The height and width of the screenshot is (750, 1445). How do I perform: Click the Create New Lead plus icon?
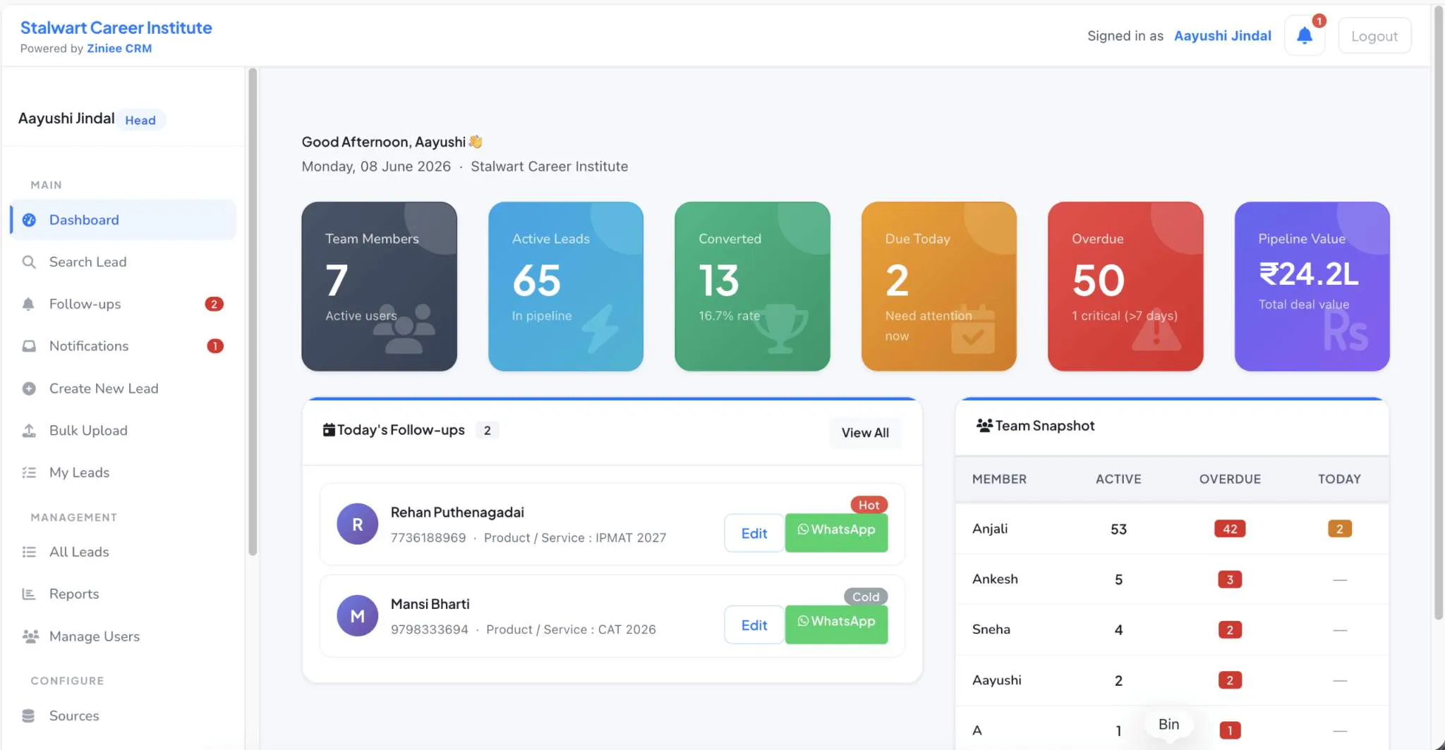tap(29, 388)
